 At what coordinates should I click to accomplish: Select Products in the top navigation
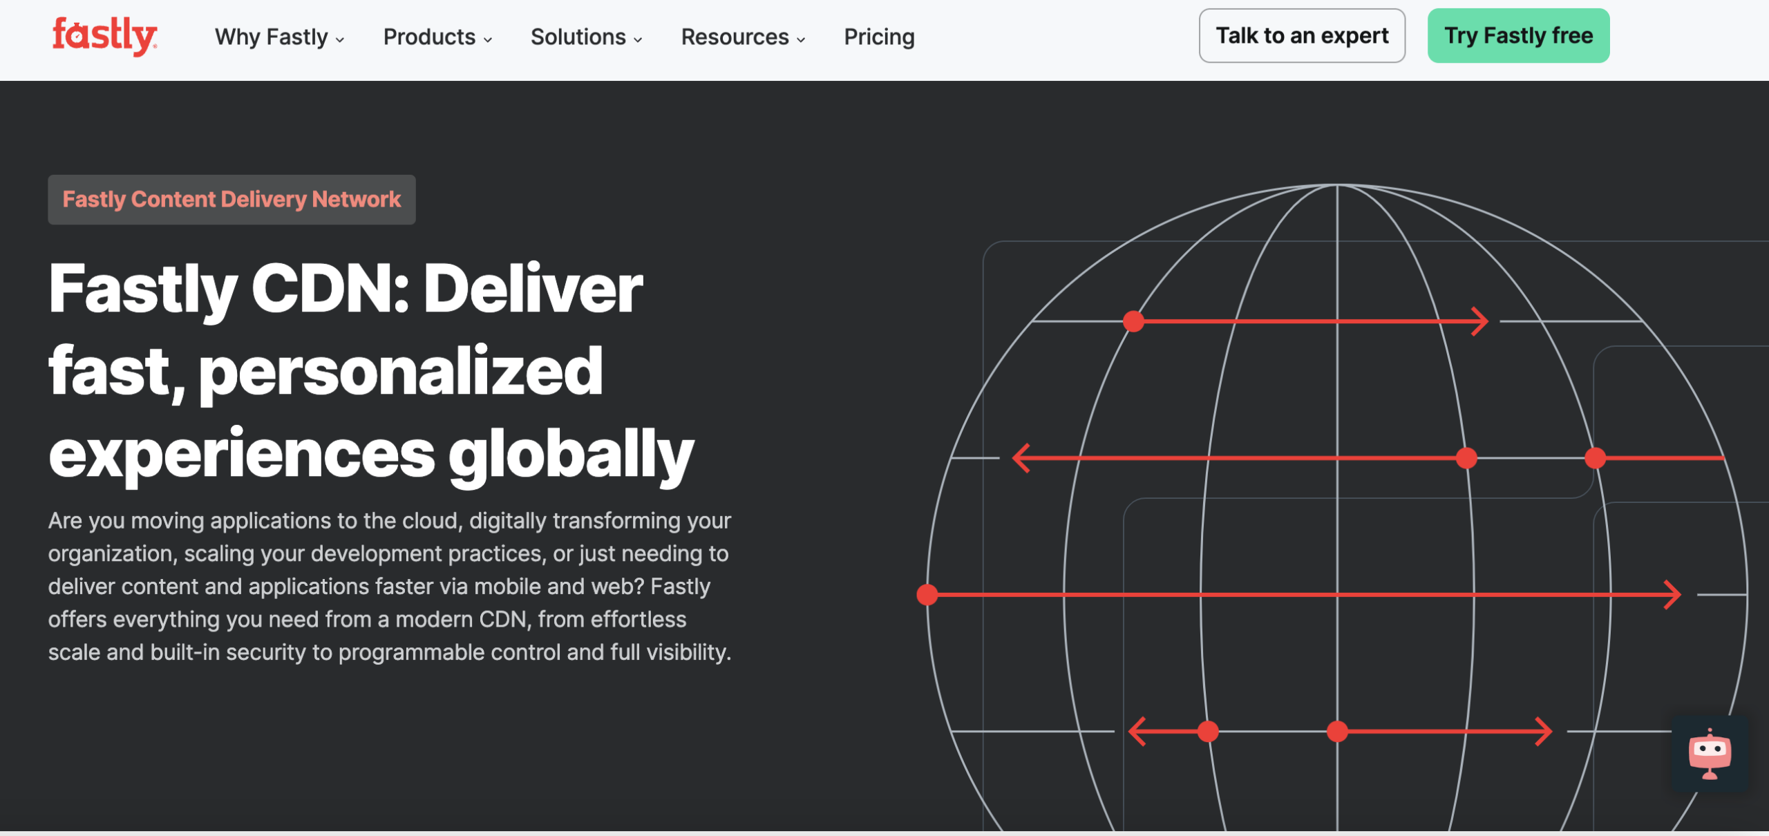click(428, 36)
